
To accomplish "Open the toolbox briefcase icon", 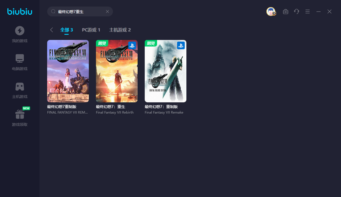I will pos(286,11).
